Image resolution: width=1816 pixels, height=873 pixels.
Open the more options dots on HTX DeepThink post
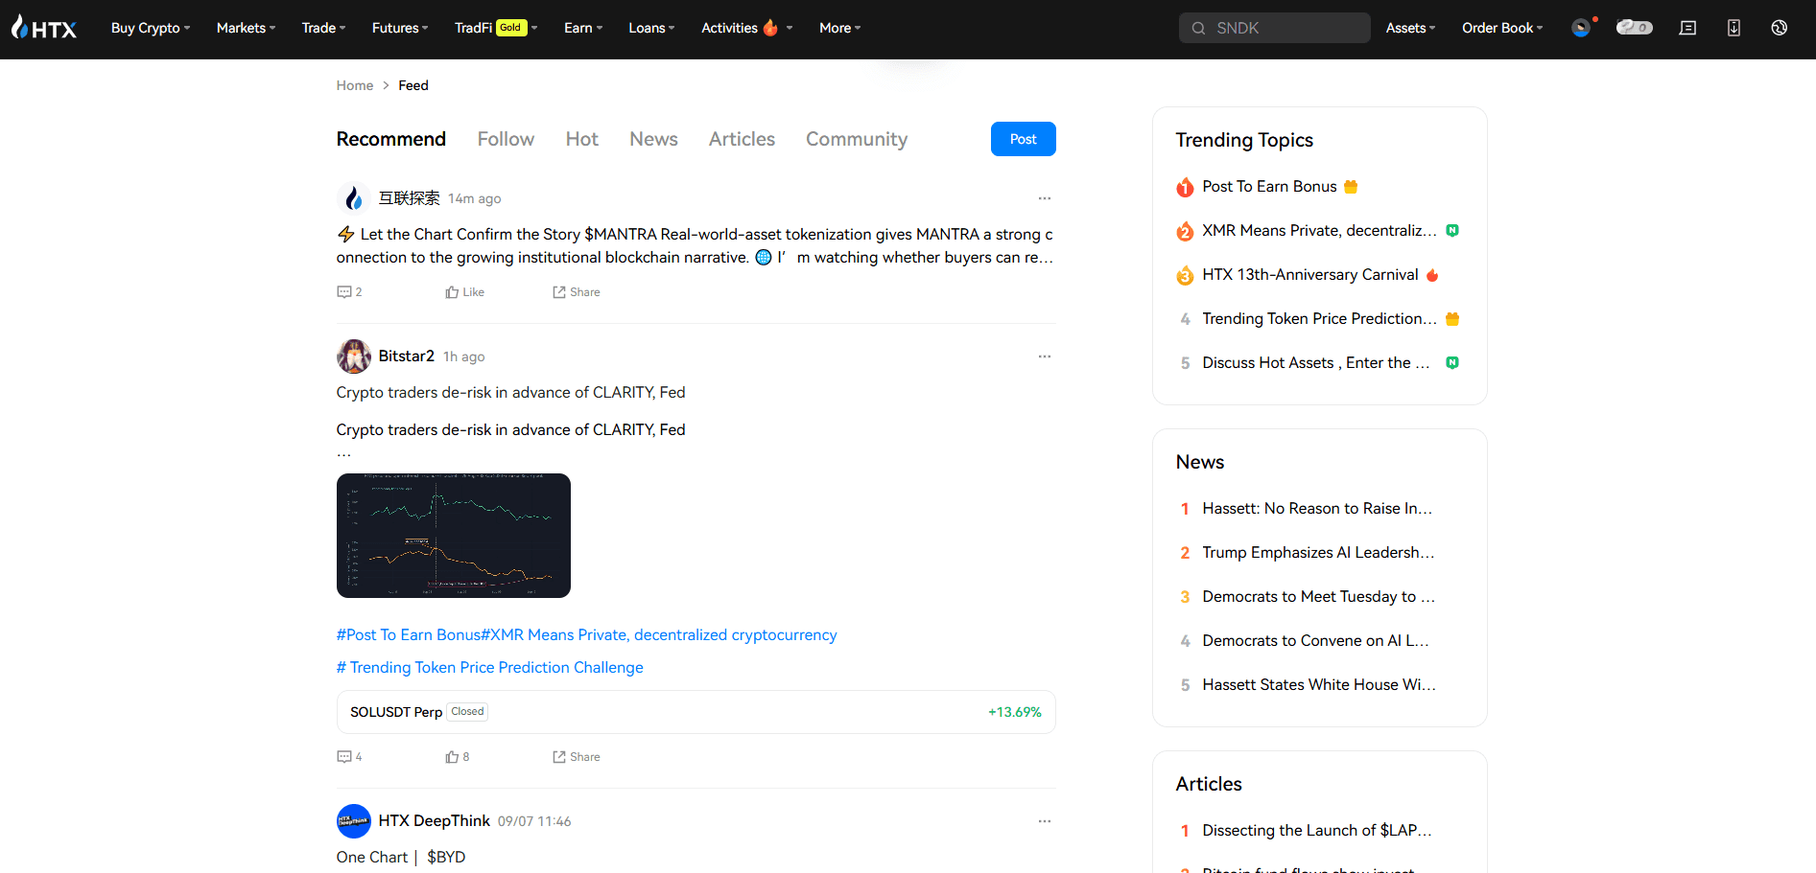click(x=1044, y=821)
